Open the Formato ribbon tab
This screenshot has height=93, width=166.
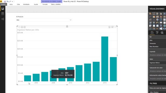(45, 4)
